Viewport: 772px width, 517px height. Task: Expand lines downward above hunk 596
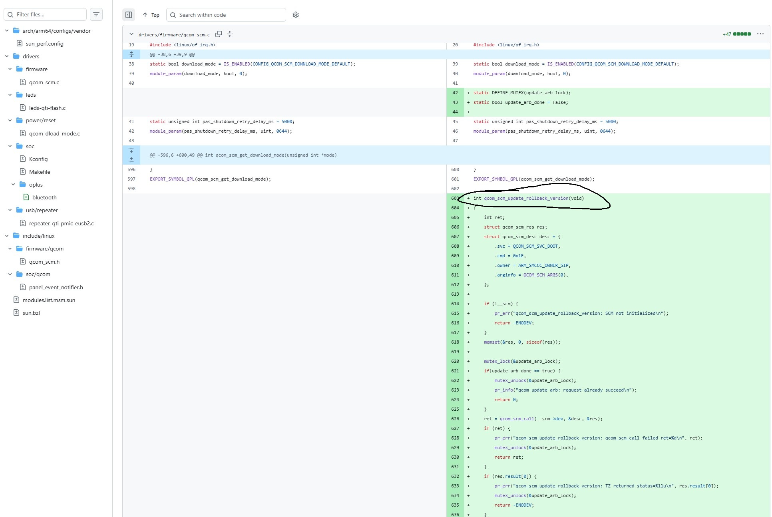(131, 150)
